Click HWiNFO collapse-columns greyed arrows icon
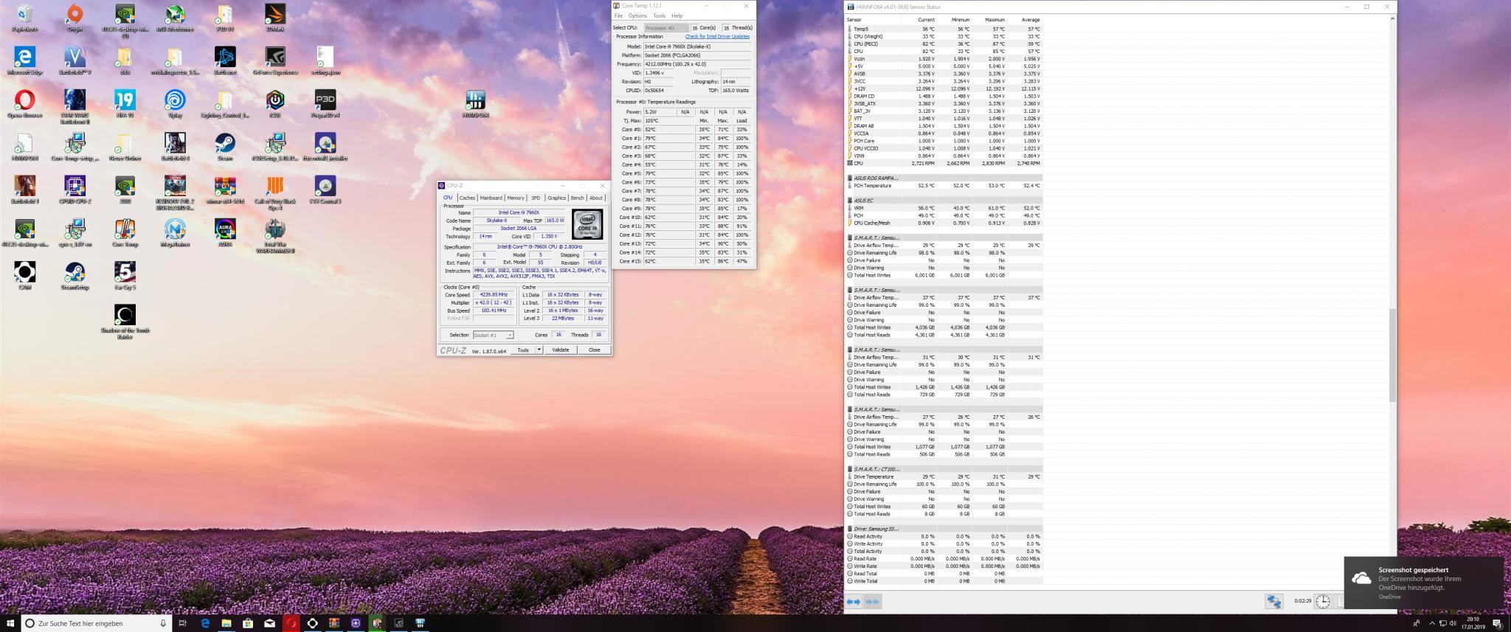This screenshot has width=1511, height=632. pyautogui.click(x=873, y=602)
